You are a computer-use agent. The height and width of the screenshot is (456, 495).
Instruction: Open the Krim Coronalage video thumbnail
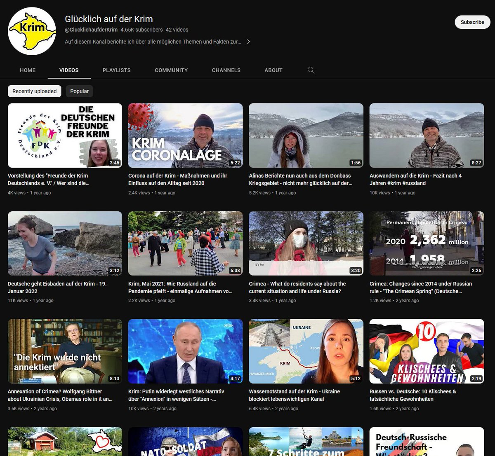[186, 135]
